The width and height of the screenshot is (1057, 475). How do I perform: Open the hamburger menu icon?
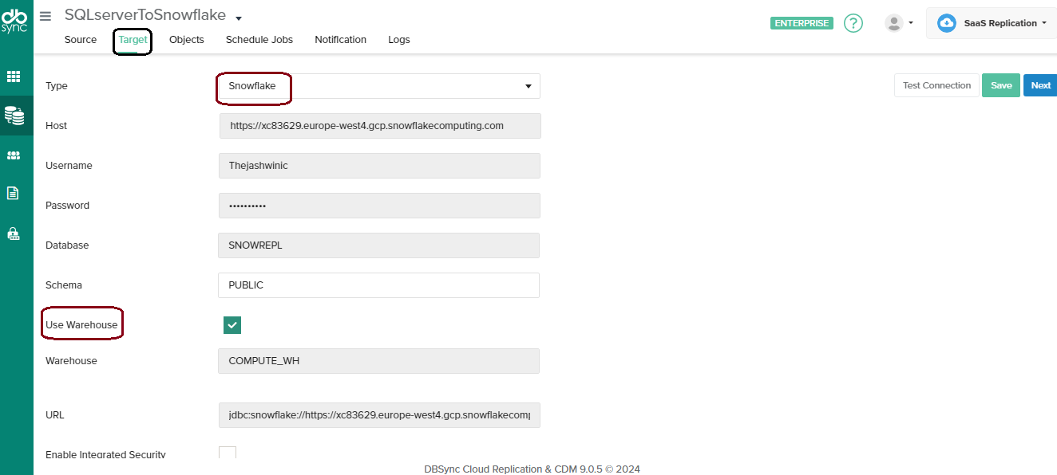coord(46,16)
